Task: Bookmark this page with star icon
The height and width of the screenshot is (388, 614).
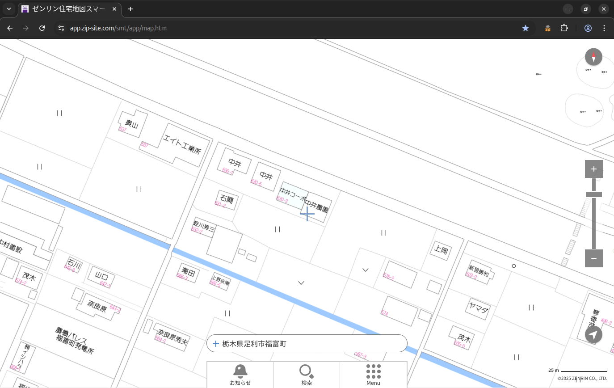Action: pyautogui.click(x=526, y=28)
